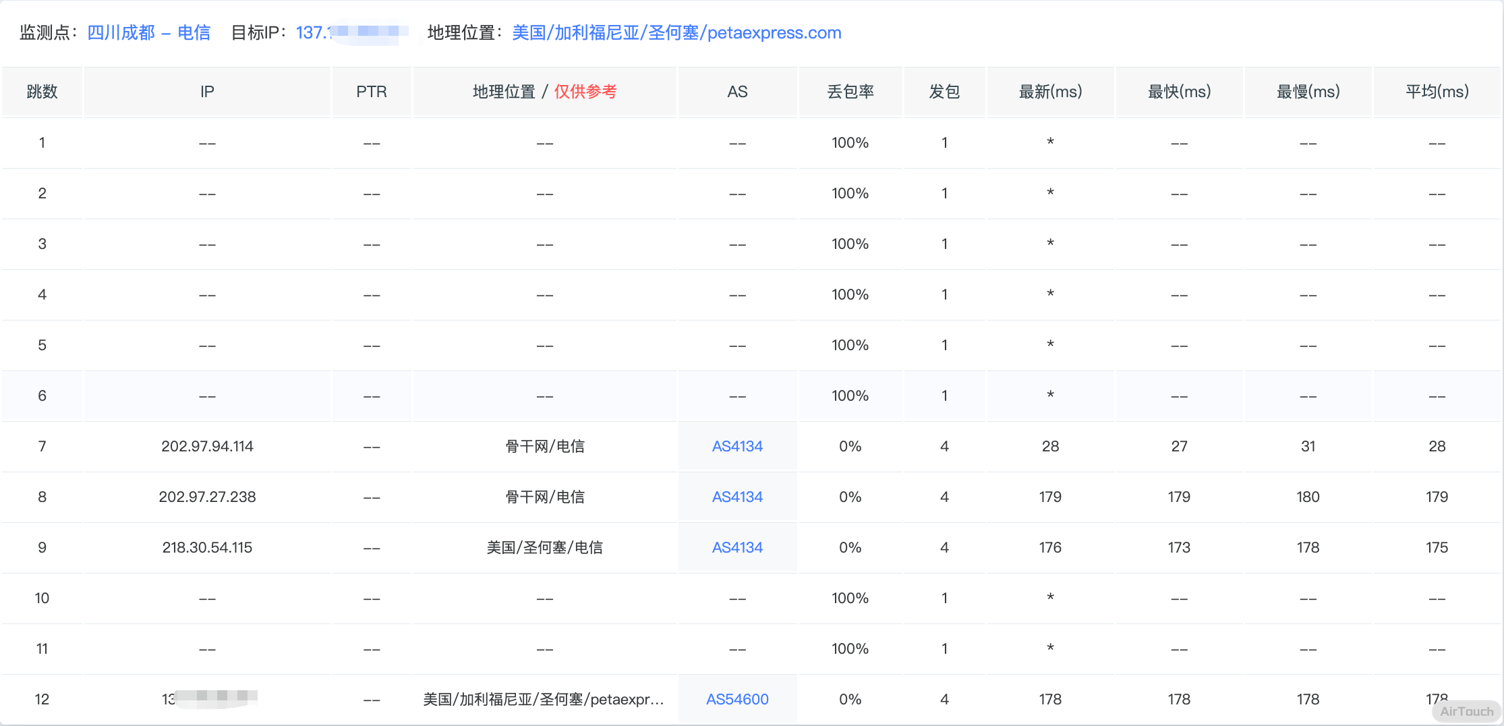Image resolution: width=1504 pixels, height=726 pixels.
Task: Open the petaexpress.com location link at top
Action: pos(676,32)
